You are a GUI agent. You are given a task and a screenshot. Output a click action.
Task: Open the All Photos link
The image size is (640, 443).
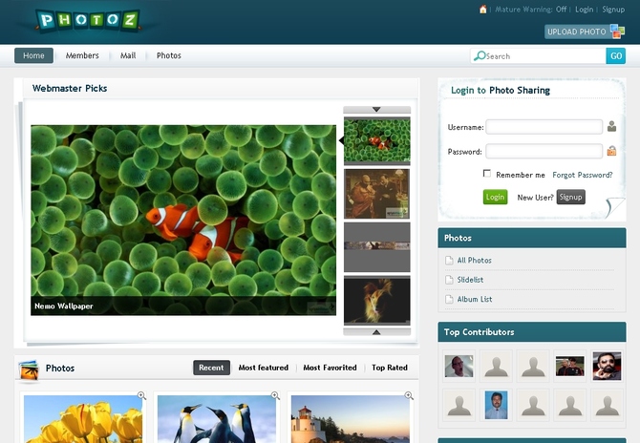(475, 261)
